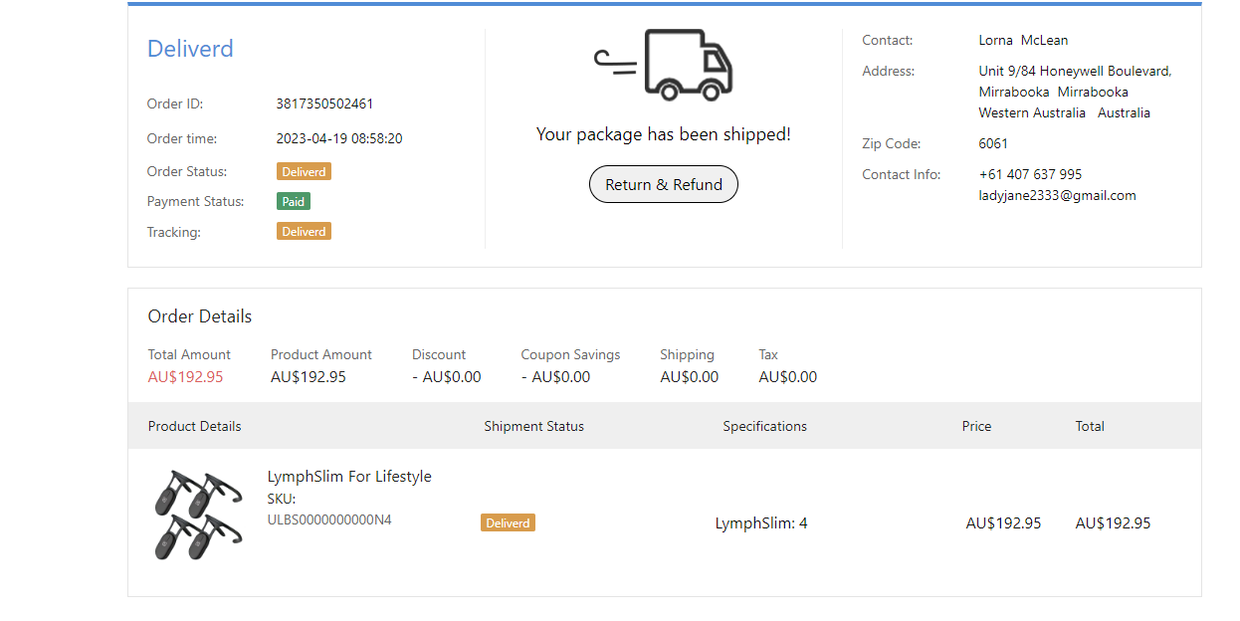The image size is (1240, 621).
Task: Click the Order Details section heading
Action: (200, 316)
